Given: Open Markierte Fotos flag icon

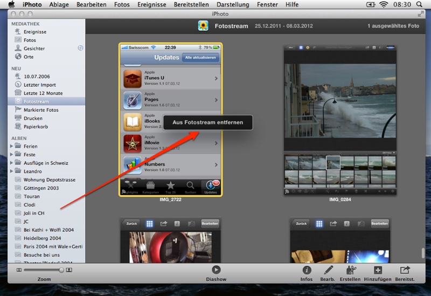Looking at the screenshot, I should tap(18, 109).
